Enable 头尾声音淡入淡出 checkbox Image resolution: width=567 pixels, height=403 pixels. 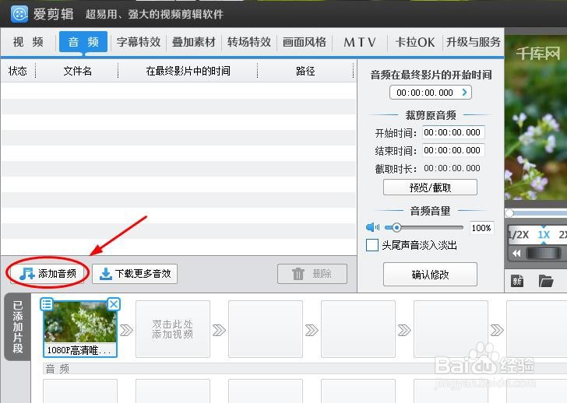click(x=372, y=245)
